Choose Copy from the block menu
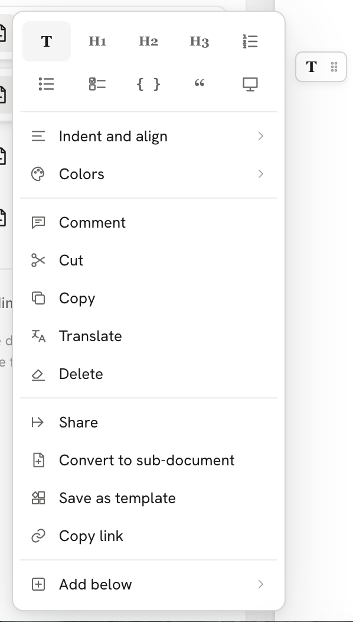The height and width of the screenshot is (622, 353). 149,299
